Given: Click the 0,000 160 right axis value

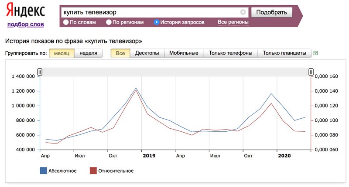Looking at the screenshot, I should pyautogui.click(x=326, y=76).
